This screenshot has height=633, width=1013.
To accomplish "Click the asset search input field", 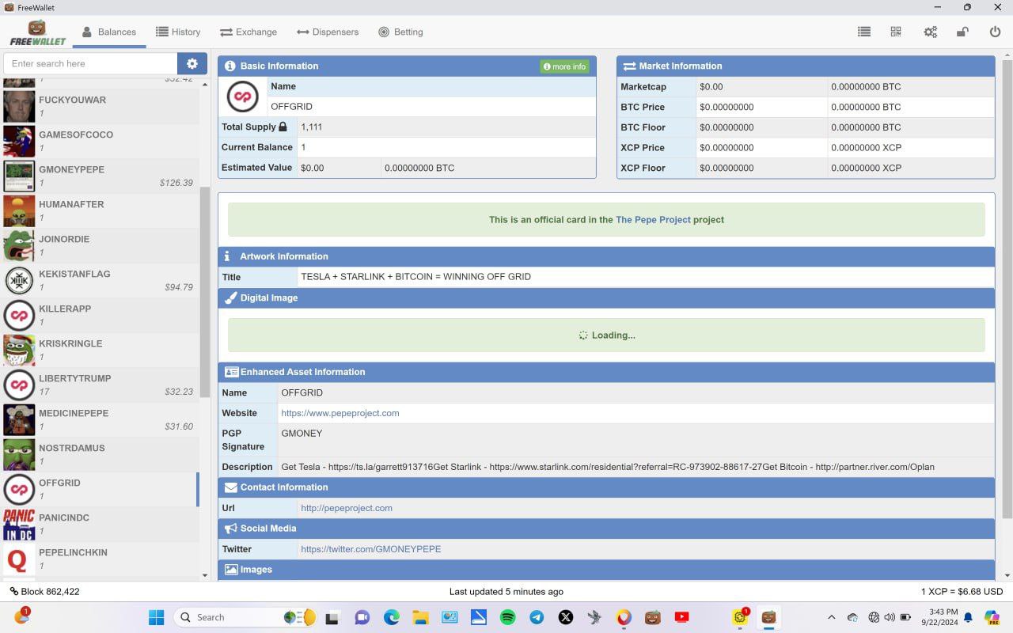I will tap(90, 63).
